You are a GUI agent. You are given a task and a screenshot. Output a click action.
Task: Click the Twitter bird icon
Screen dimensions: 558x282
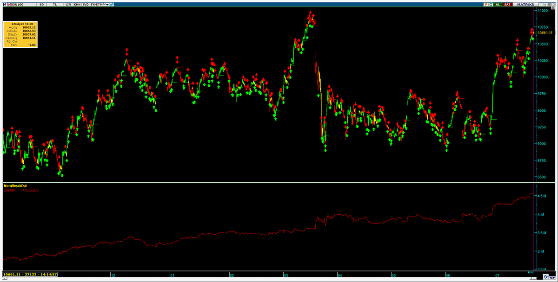[112, 5]
